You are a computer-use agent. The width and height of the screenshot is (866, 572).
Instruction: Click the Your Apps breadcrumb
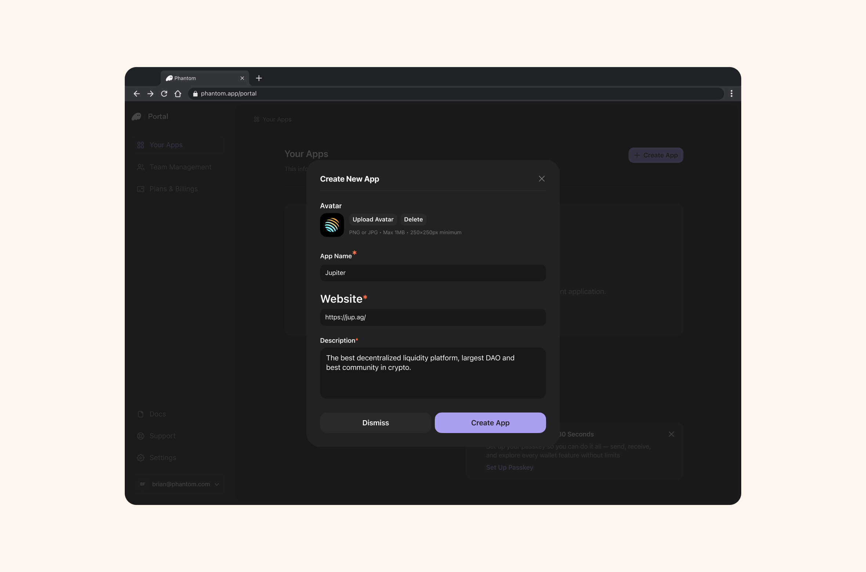click(x=273, y=120)
